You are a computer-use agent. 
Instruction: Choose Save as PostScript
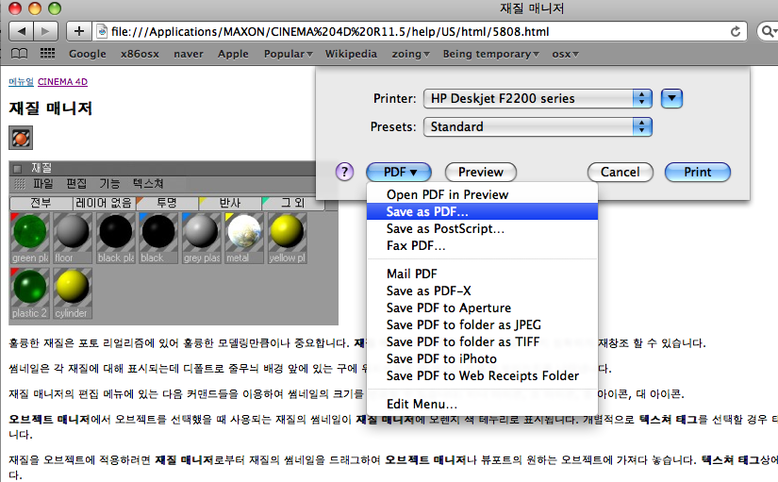482,228
